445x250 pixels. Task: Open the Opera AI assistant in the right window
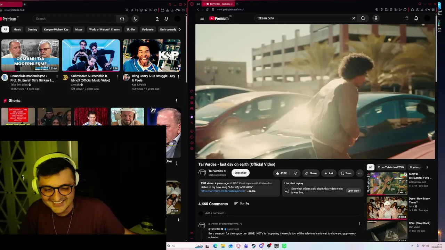(428, 10)
